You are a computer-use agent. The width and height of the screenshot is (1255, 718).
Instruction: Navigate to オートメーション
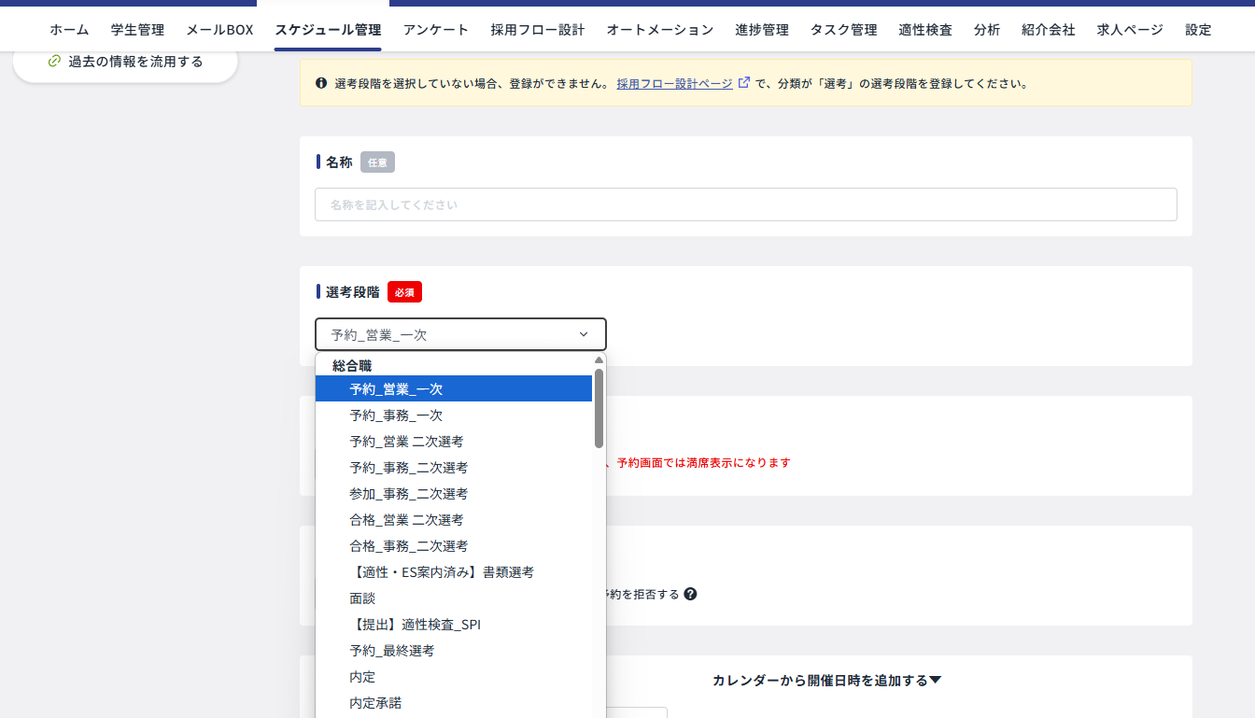coord(658,29)
